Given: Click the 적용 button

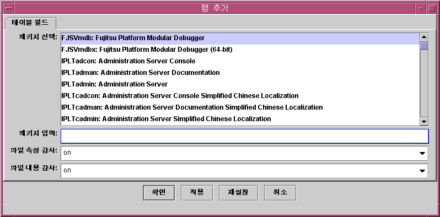Looking at the screenshot, I should 197,193.
